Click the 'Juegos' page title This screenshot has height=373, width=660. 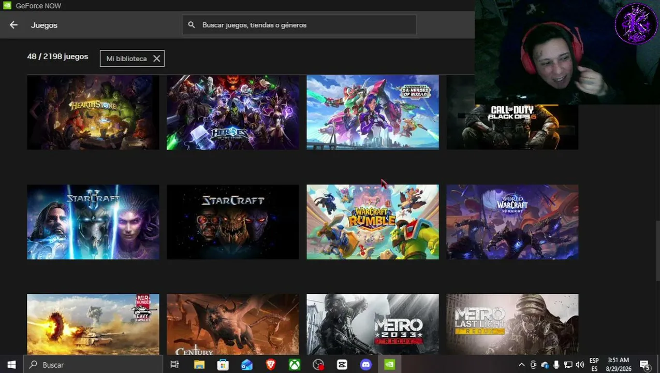click(x=44, y=25)
